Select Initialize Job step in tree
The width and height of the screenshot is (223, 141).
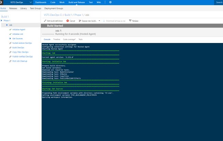pos(17,34)
